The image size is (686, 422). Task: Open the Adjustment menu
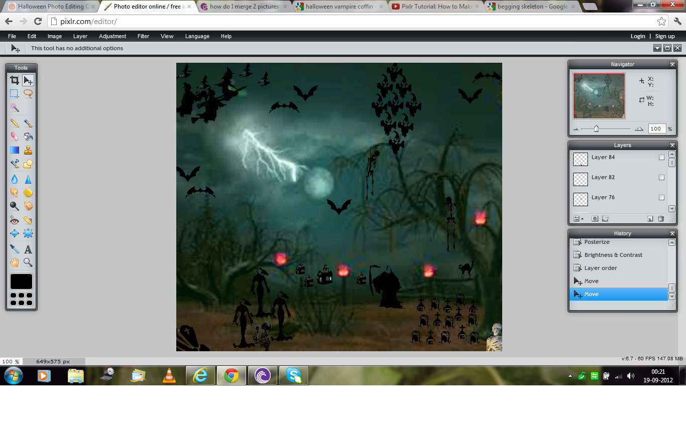[x=112, y=36]
